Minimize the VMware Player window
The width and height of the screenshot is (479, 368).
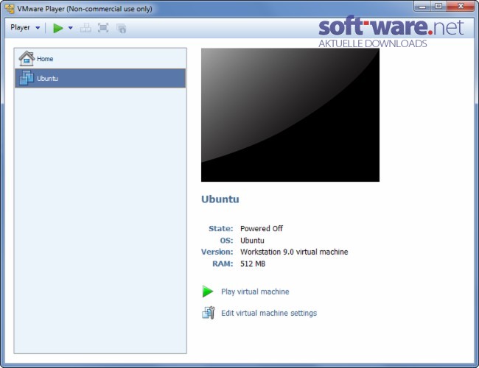coord(422,7)
